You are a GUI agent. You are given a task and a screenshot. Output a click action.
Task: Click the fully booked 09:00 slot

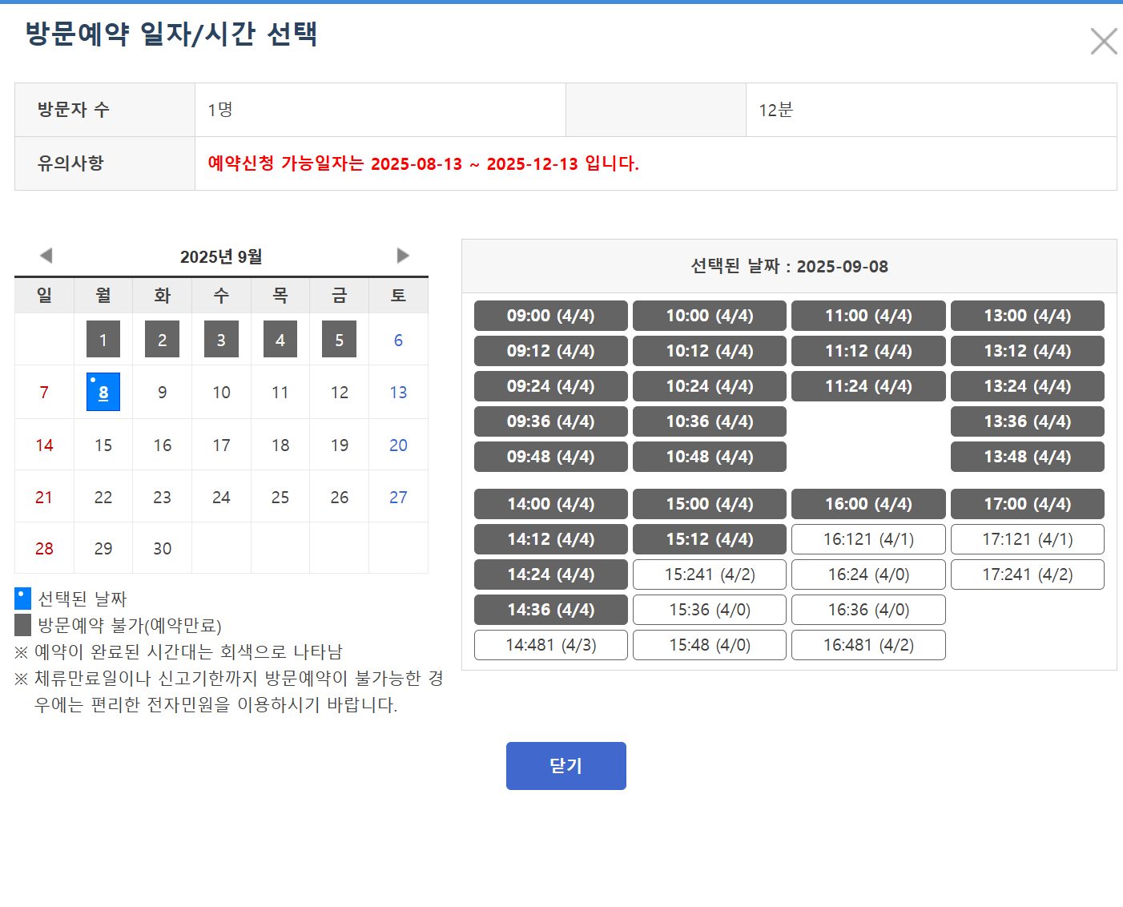pyautogui.click(x=551, y=316)
